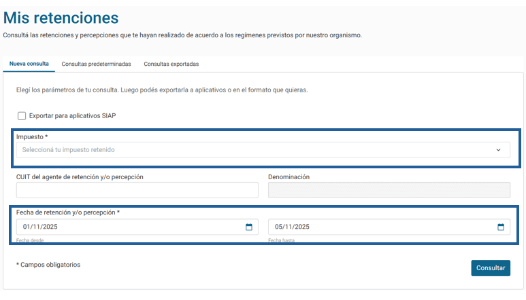
Task: Tick the Exportar para aplicativos SIAP checkbox
Action: coord(22,116)
